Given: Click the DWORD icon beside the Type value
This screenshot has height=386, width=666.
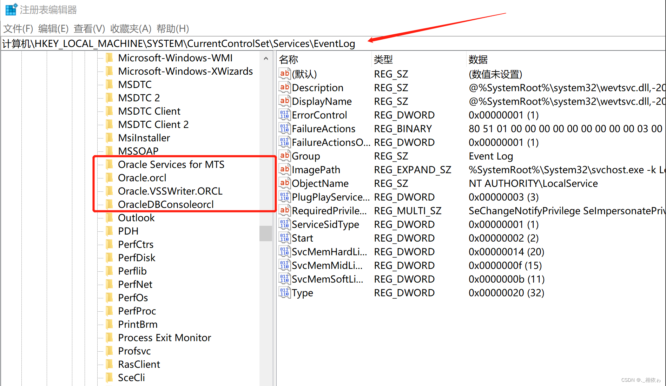Looking at the screenshot, I should coord(284,292).
